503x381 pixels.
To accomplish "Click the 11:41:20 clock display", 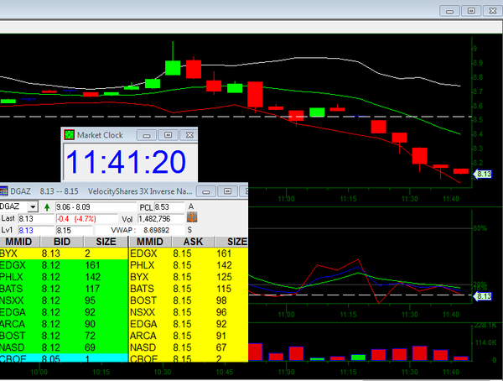I will pos(127,161).
